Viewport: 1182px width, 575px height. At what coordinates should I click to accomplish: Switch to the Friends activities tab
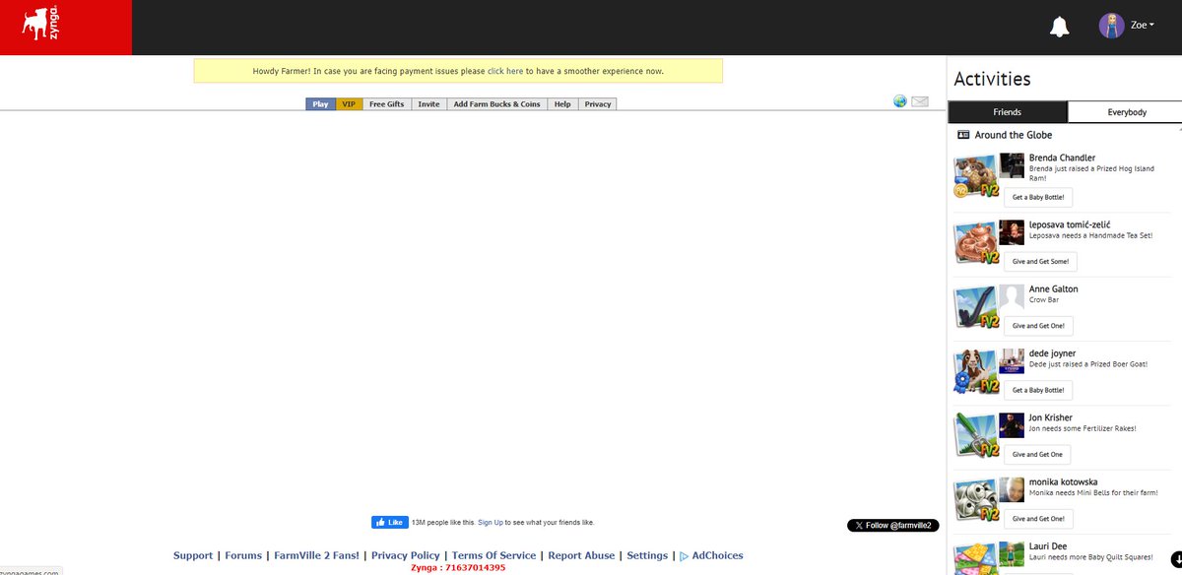pos(1008,112)
